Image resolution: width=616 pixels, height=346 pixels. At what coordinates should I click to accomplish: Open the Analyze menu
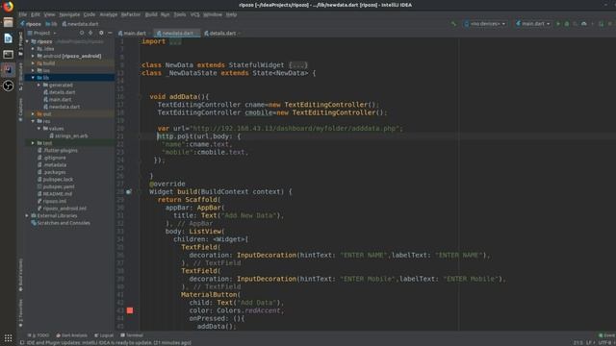click(109, 14)
